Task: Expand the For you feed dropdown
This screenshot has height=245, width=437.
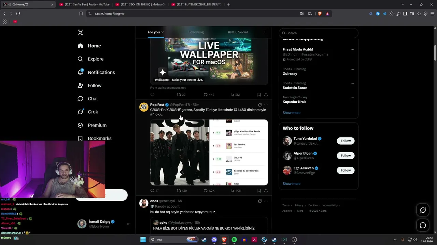Action: coord(162,32)
